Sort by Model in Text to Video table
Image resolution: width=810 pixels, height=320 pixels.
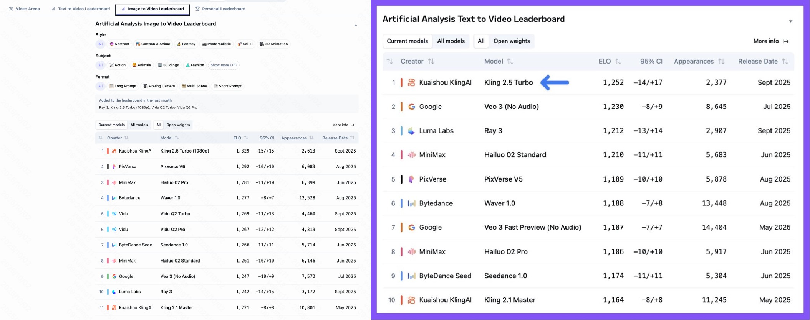click(x=499, y=61)
